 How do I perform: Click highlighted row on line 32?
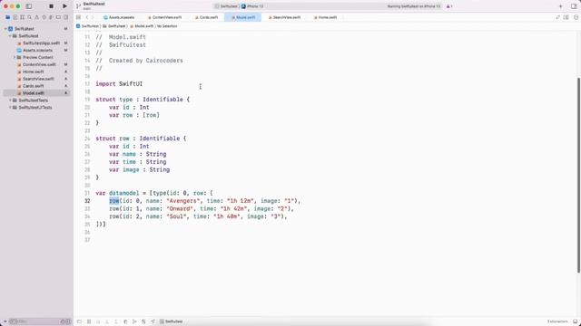(114, 201)
